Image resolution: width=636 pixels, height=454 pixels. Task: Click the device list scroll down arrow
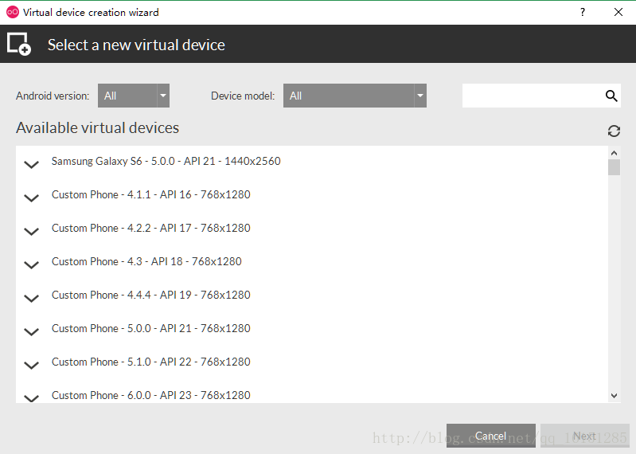(614, 396)
